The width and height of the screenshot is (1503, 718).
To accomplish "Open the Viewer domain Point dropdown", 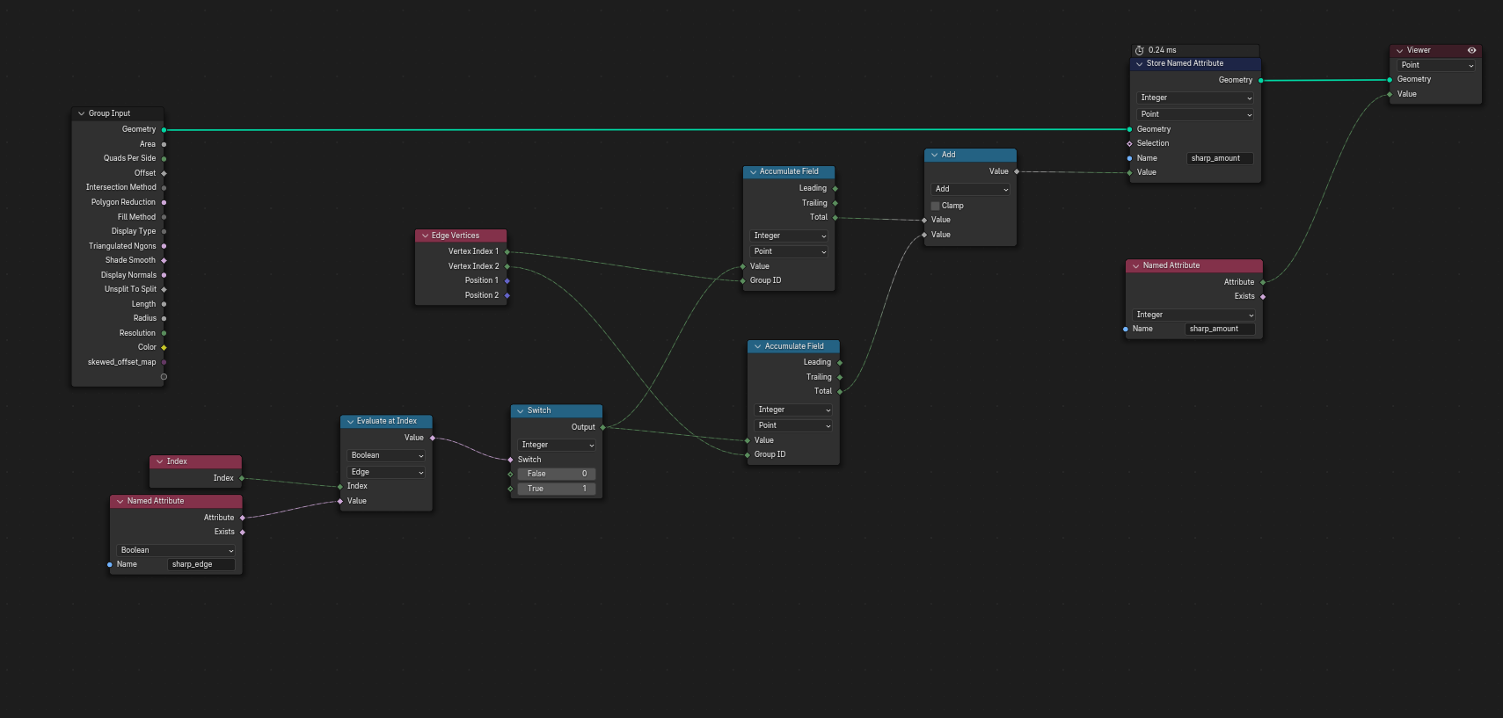I will (1437, 65).
